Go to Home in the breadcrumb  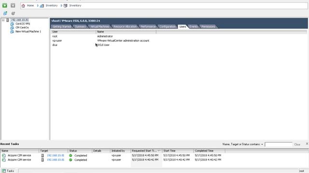[30, 5]
